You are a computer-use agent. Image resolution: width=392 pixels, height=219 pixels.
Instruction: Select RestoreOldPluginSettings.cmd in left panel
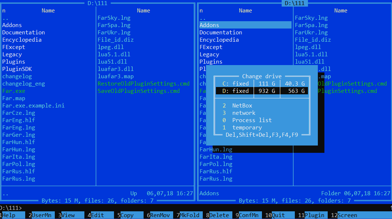click(144, 84)
